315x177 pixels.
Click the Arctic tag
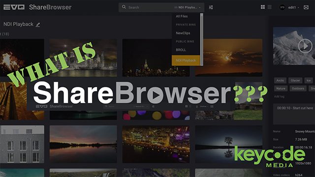[x=280, y=81]
